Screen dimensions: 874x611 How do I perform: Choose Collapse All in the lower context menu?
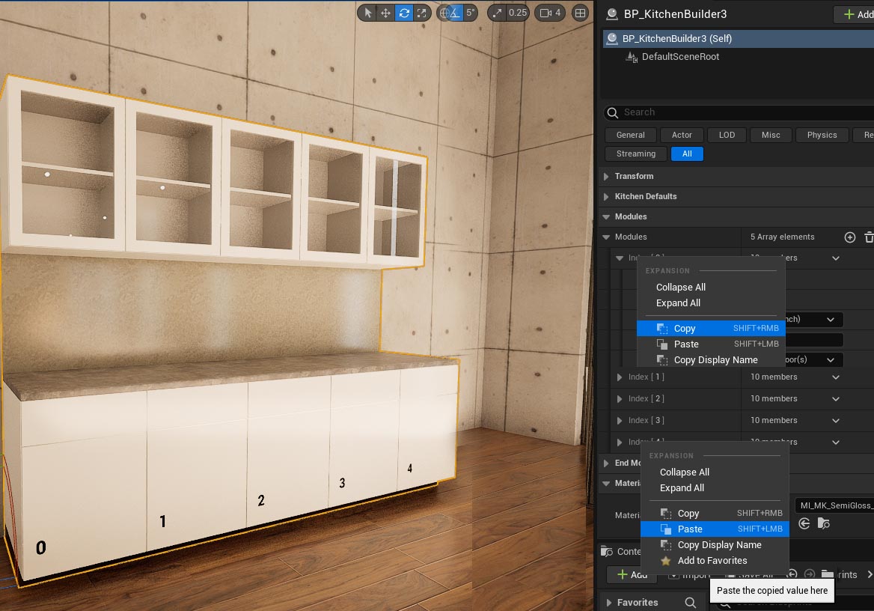coord(715,472)
